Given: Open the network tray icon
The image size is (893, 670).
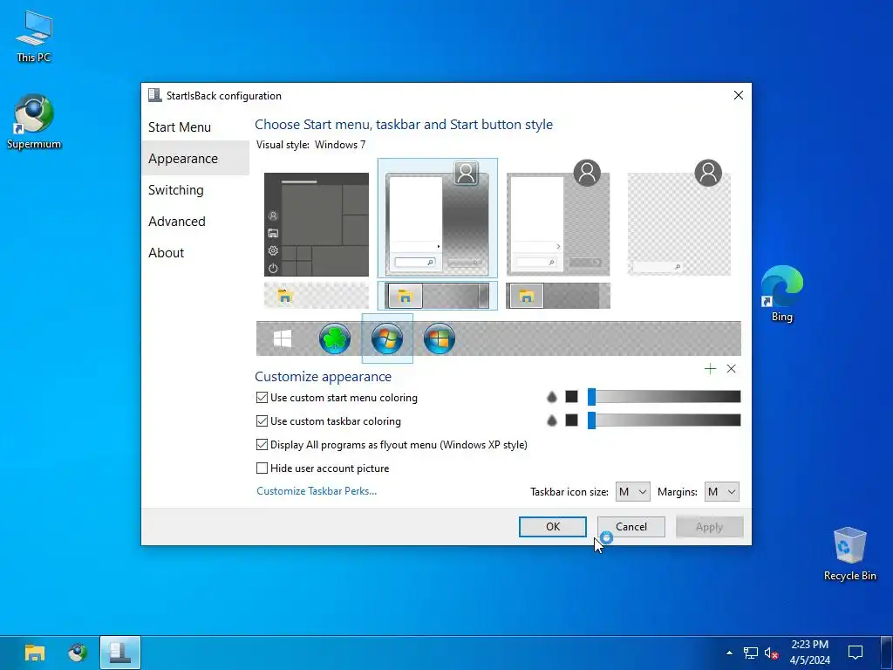Looking at the screenshot, I should click(x=751, y=653).
